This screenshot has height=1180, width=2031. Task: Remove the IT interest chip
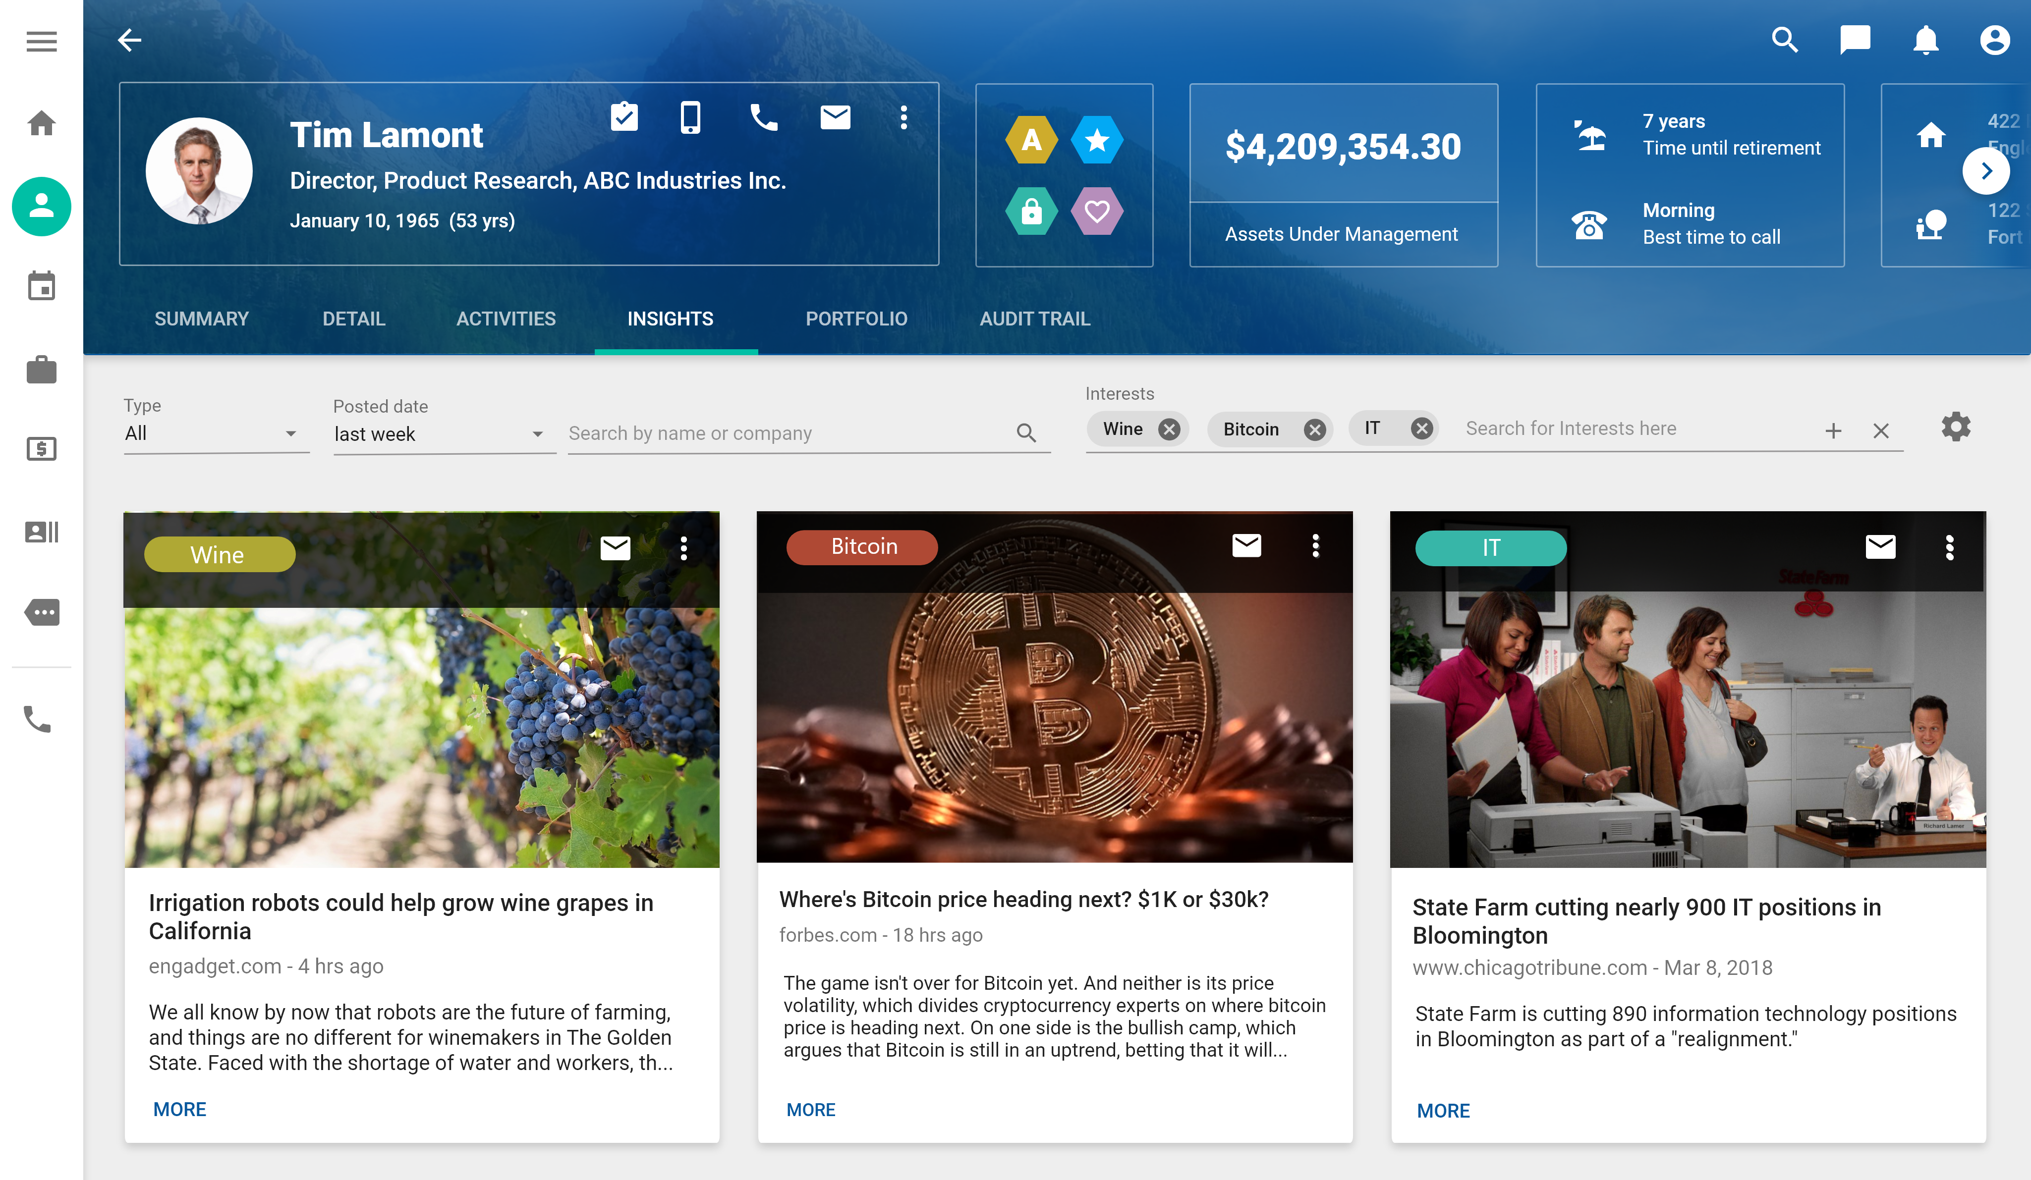pos(1422,429)
